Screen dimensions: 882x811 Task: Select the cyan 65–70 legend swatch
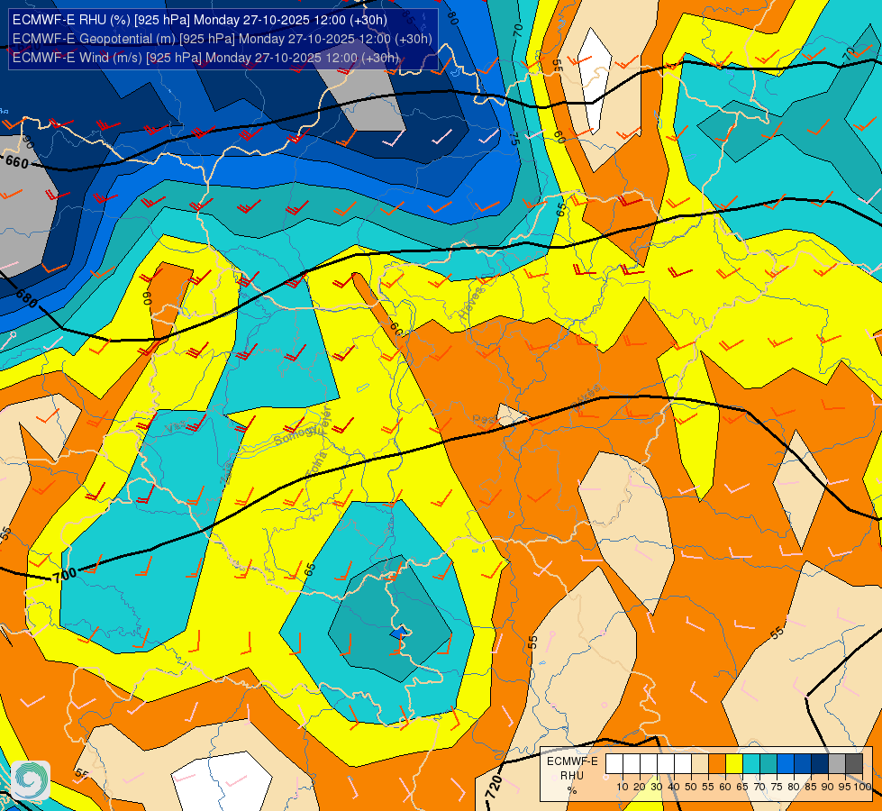751,763
